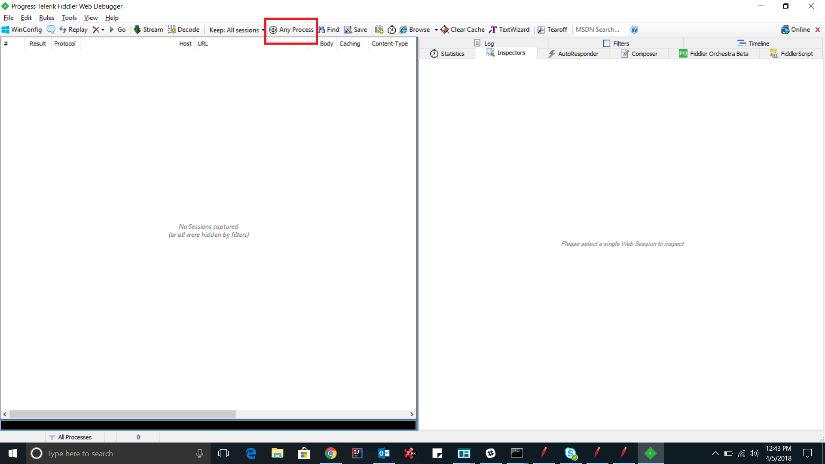Click the Filters tab checkbox

tap(607, 43)
